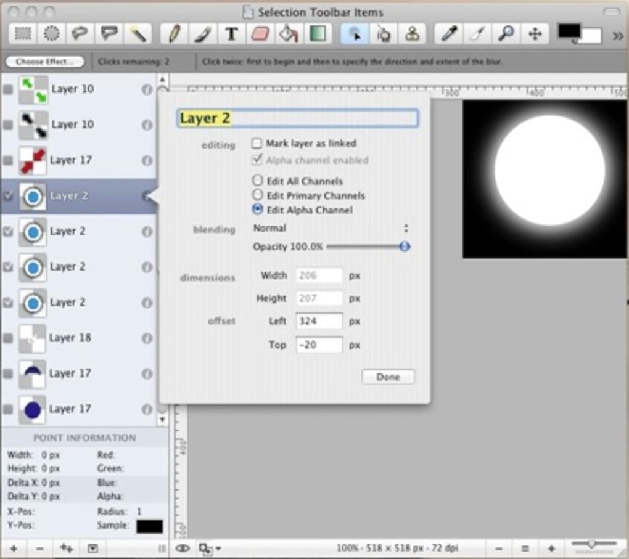
Task: Open the dropdown next to the eye icon
Action: (210, 548)
